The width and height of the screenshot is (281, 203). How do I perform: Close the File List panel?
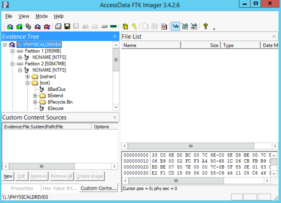[274, 37]
